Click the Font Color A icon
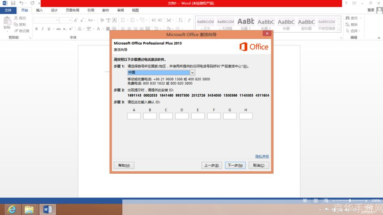Image resolution: width=383 pixels, height=215 pixels. [98, 29]
